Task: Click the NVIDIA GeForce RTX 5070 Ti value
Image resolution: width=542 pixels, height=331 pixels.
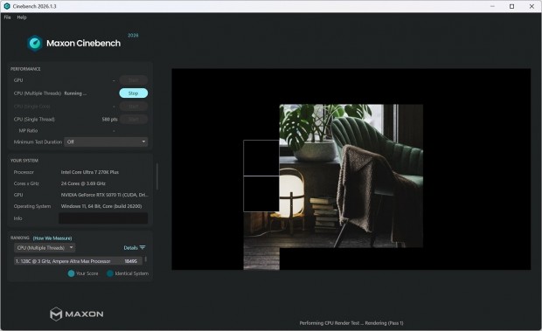Action: coord(104,195)
